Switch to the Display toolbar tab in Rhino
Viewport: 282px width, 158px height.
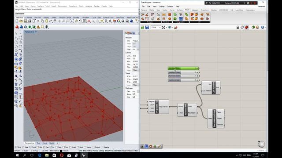[x=46, y=18]
